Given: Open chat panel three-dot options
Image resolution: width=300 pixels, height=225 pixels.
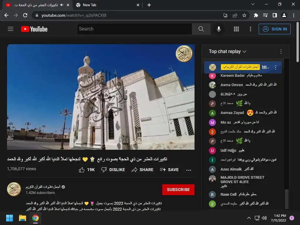Looking at the screenshot, I should tap(281, 52).
